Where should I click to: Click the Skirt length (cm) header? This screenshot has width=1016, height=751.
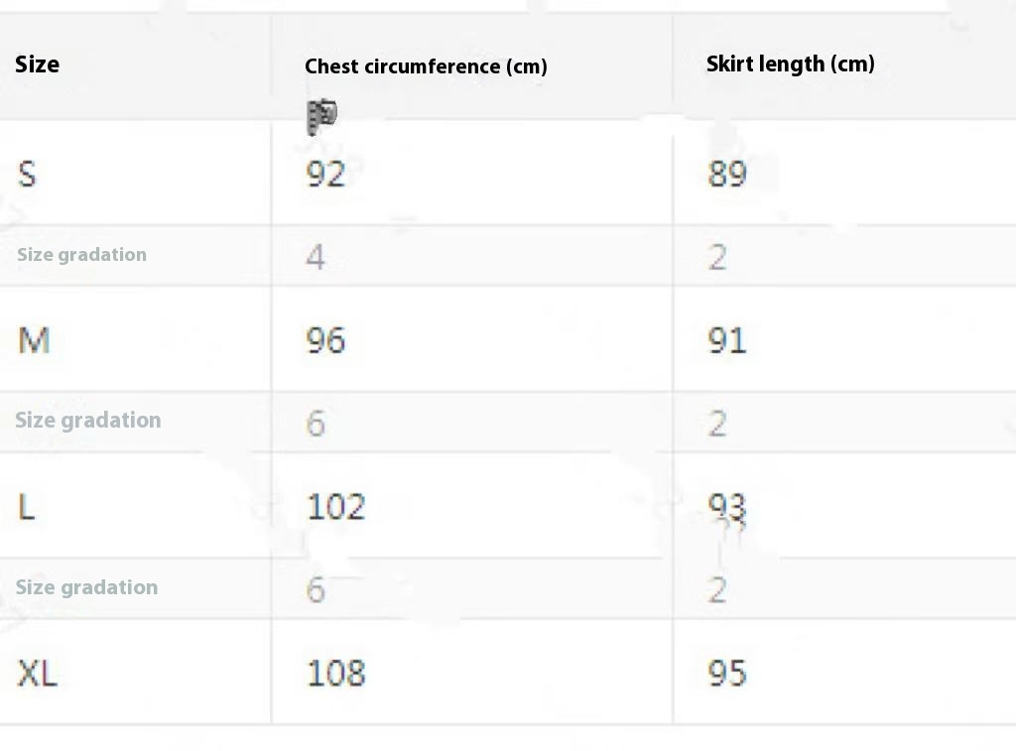tap(790, 63)
